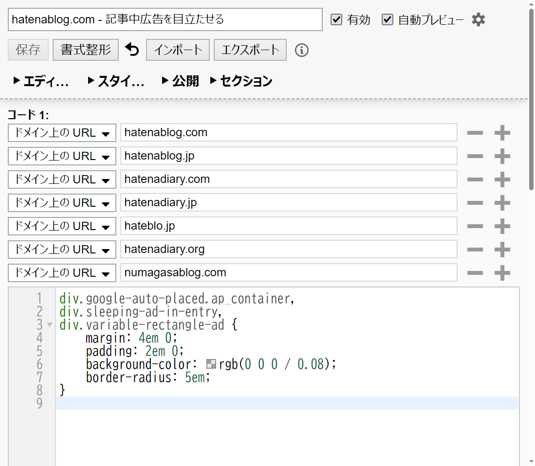Add a row after hatenablog.jp with plus

click(502, 156)
